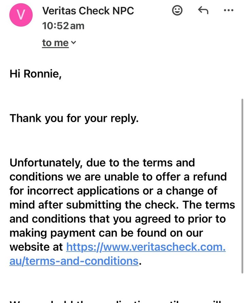Viewport: 245px width, 303px height.
Task: Expand recipient details via "to me"
Action: 55,43
